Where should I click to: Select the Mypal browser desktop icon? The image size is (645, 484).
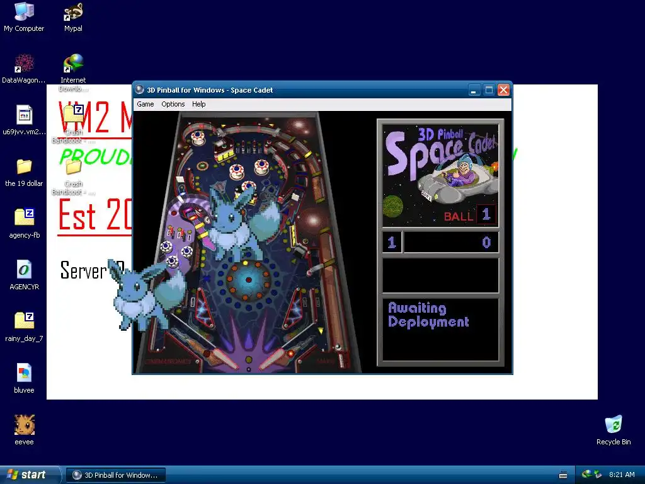(73, 17)
